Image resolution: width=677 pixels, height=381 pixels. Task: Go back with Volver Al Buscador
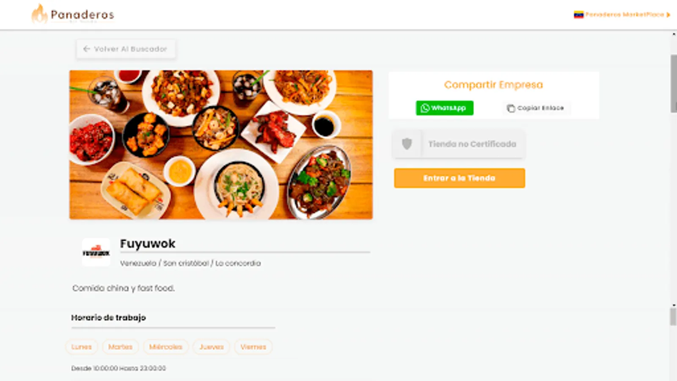pyautogui.click(x=126, y=49)
